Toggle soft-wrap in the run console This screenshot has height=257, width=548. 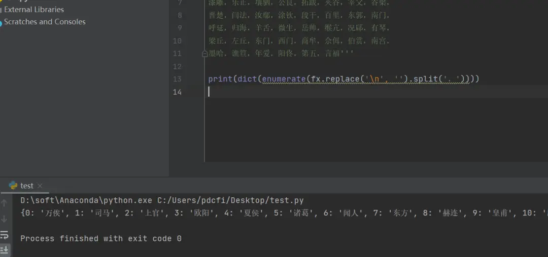point(4,235)
